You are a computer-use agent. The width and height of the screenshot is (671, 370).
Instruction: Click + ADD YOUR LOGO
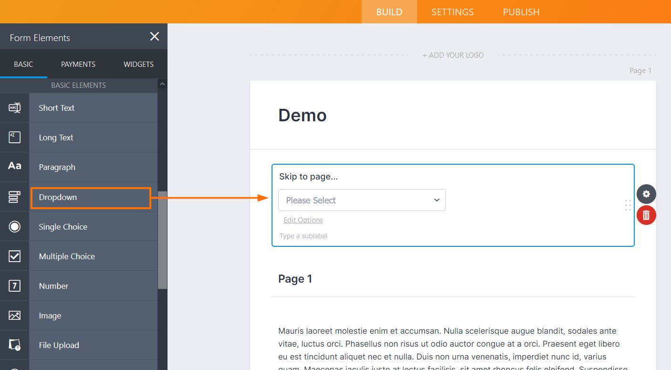coord(453,55)
